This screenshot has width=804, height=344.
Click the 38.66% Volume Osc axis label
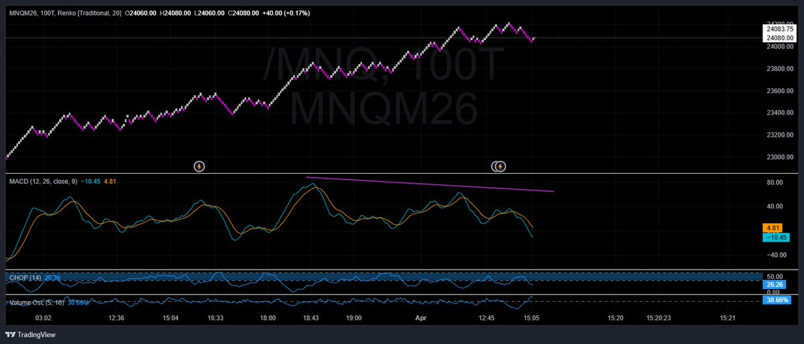(777, 300)
